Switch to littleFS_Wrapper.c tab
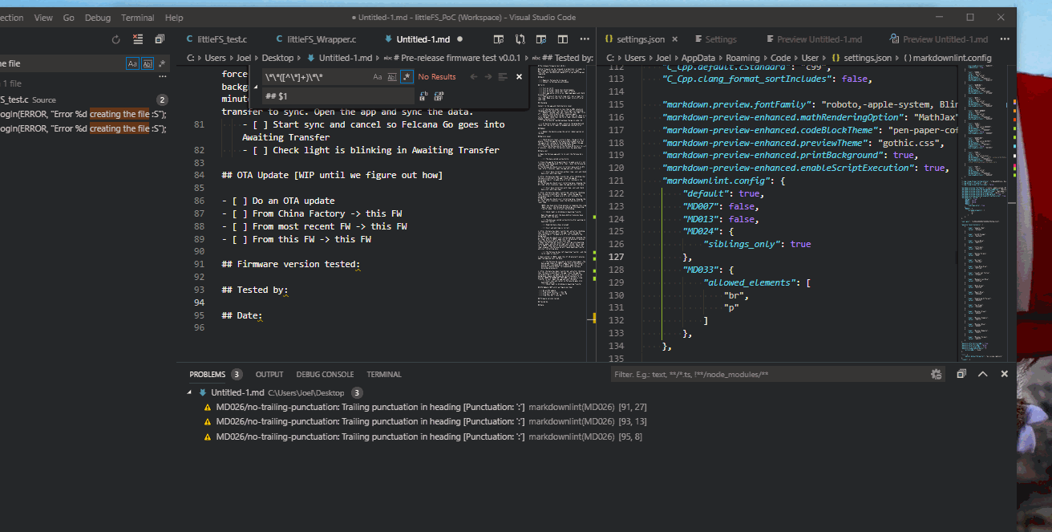The image size is (1052, 532). [x=315, y=39]
